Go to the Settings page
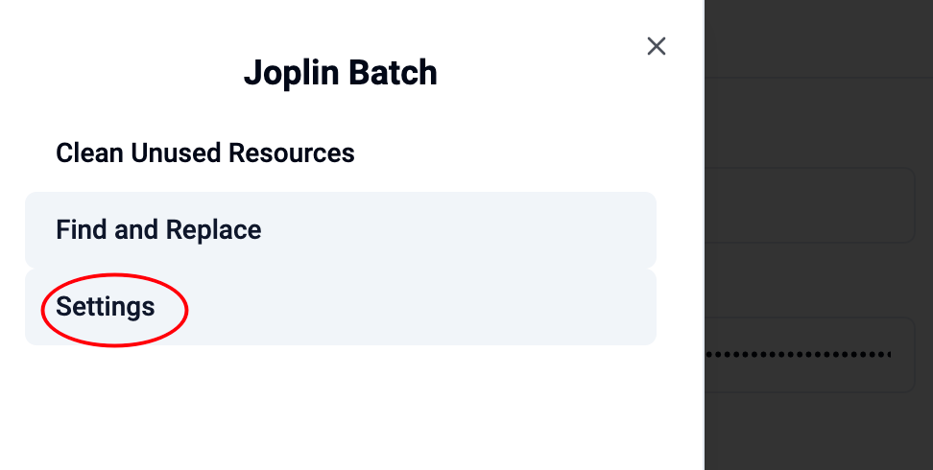Screen dimensions: 933x470 point(106,307)
